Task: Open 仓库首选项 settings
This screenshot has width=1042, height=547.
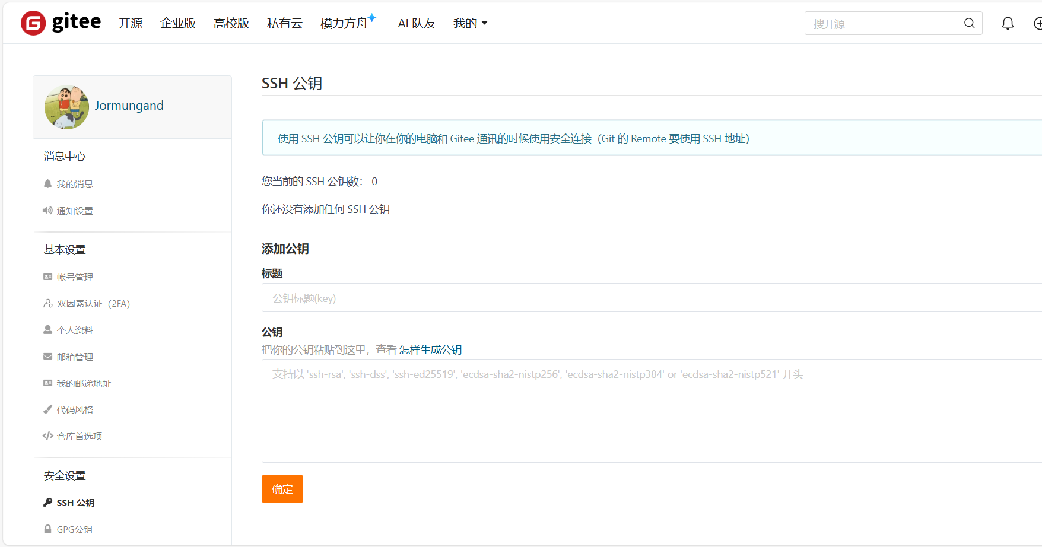Action: 80,436
